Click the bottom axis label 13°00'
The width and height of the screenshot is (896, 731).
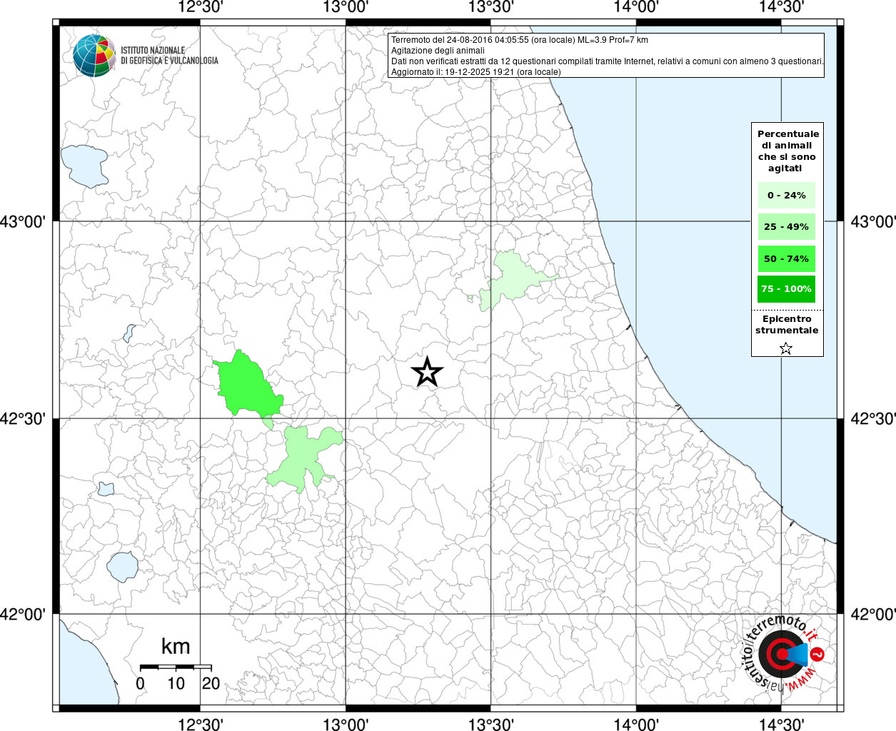tap(346, 725)
